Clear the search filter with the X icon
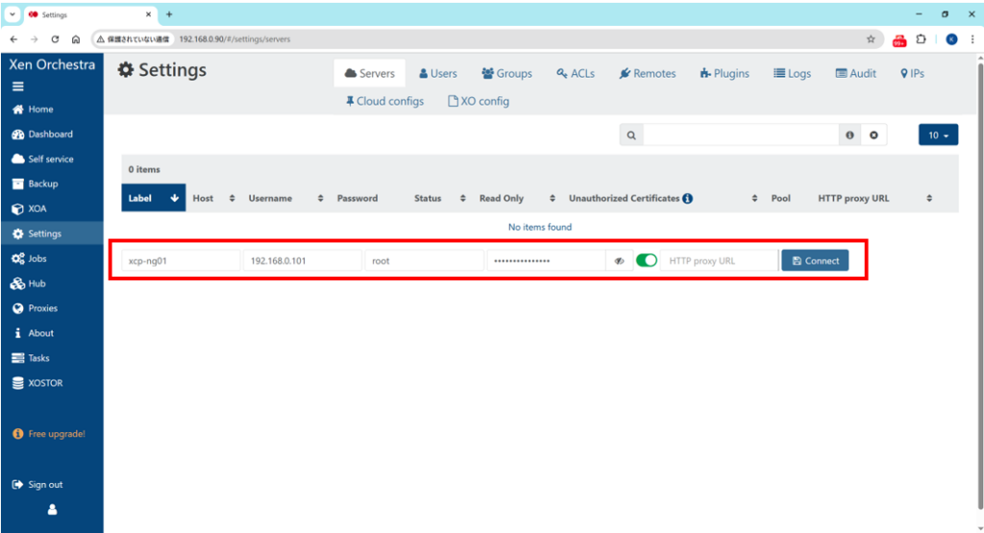The image size is (984, 533). (873, 135)
